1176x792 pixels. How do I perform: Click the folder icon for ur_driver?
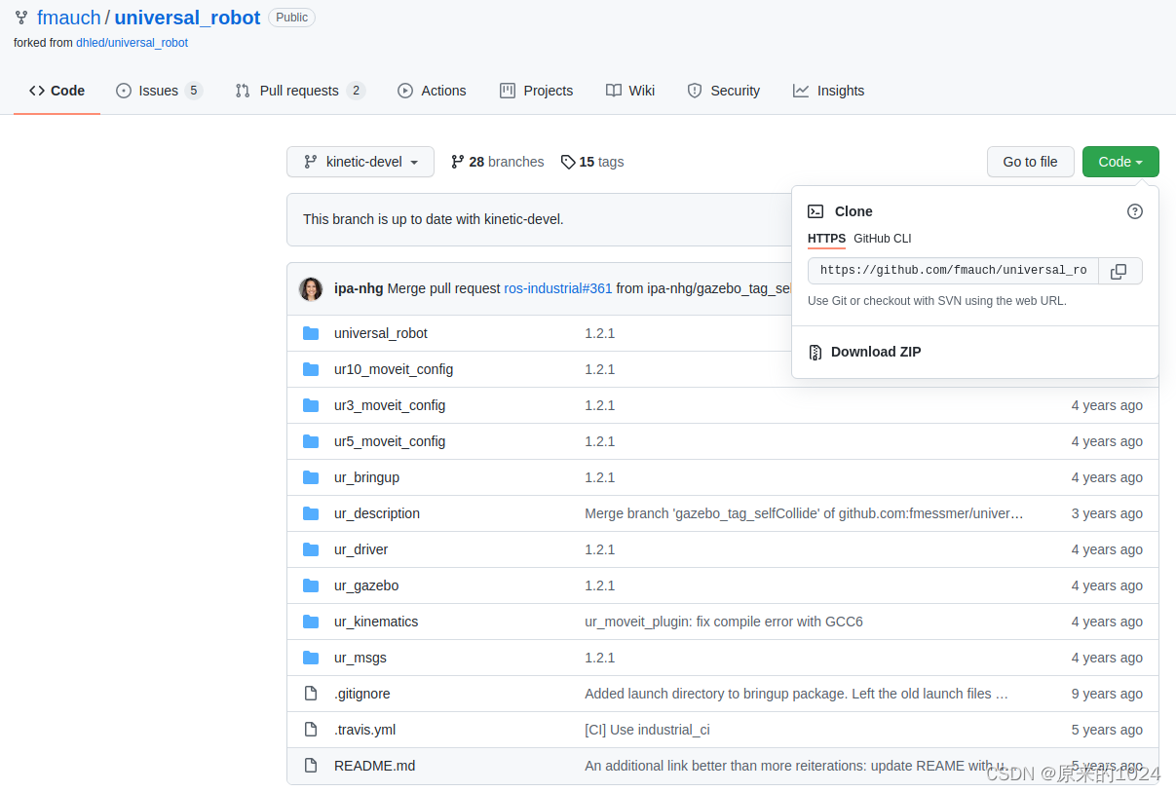311,549
